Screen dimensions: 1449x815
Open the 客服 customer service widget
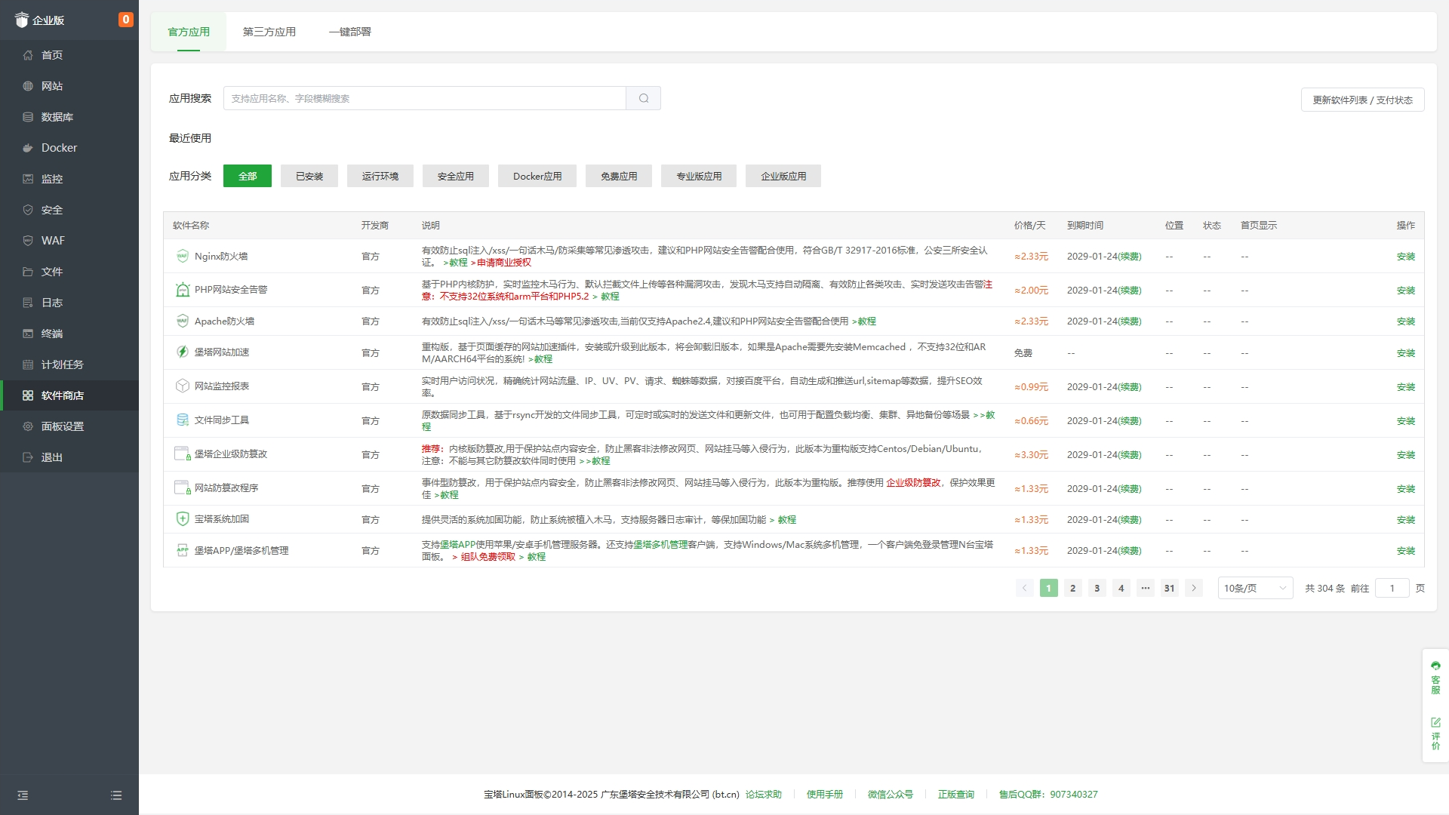coord(1435,677)
